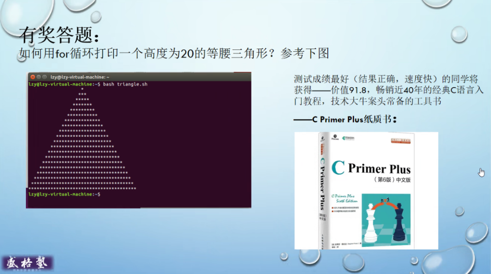The height and width of the screenshot is (274, 491).
Task: Click the '(第6版) 中文版' text on book cover
Action: 392,180
